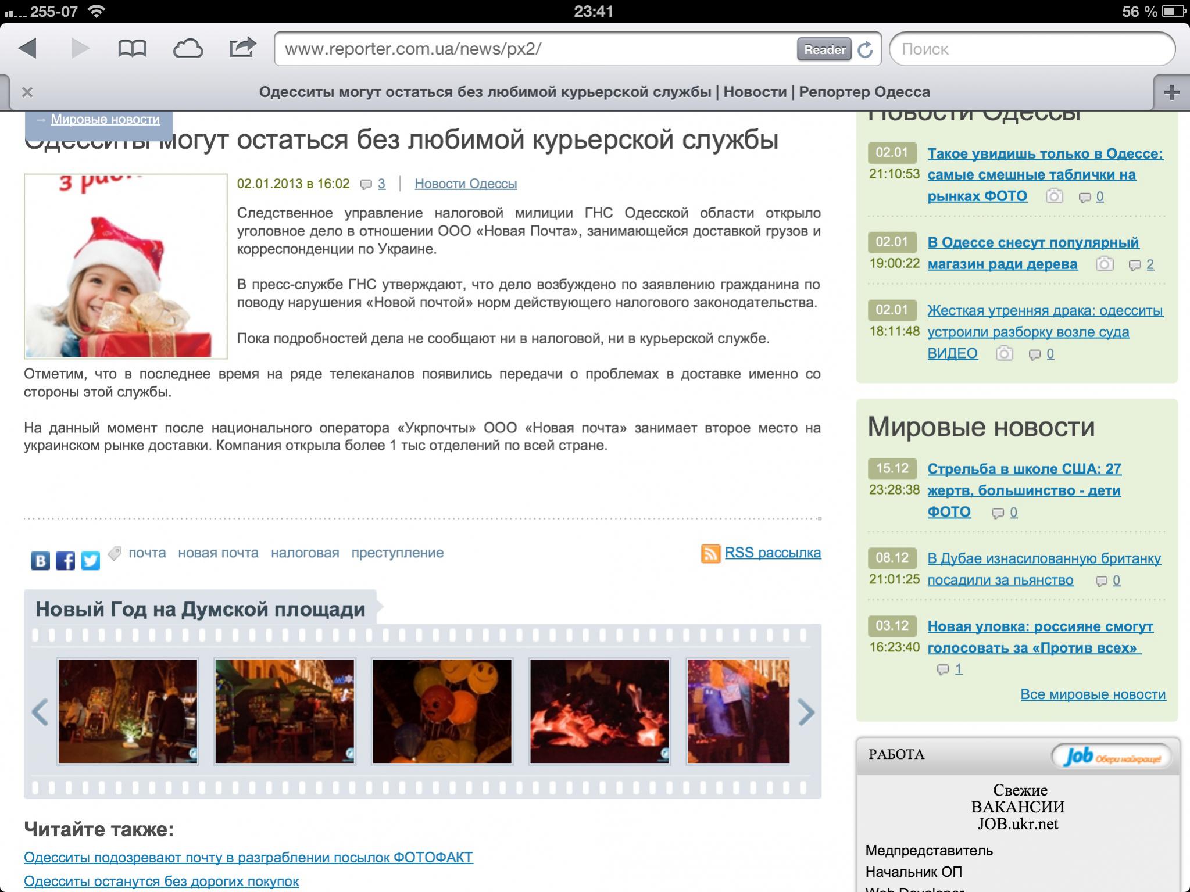Click the orange RSS feed icon
The width and height of the screenshot is (1190, 892).
click(x=710, y=553)
